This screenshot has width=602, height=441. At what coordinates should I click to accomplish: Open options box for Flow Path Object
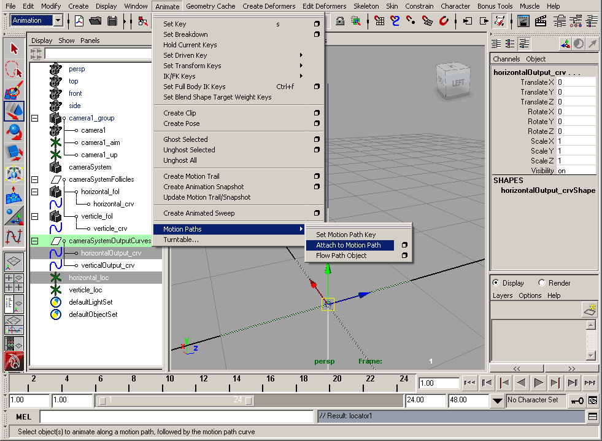[x=404, y=256]
